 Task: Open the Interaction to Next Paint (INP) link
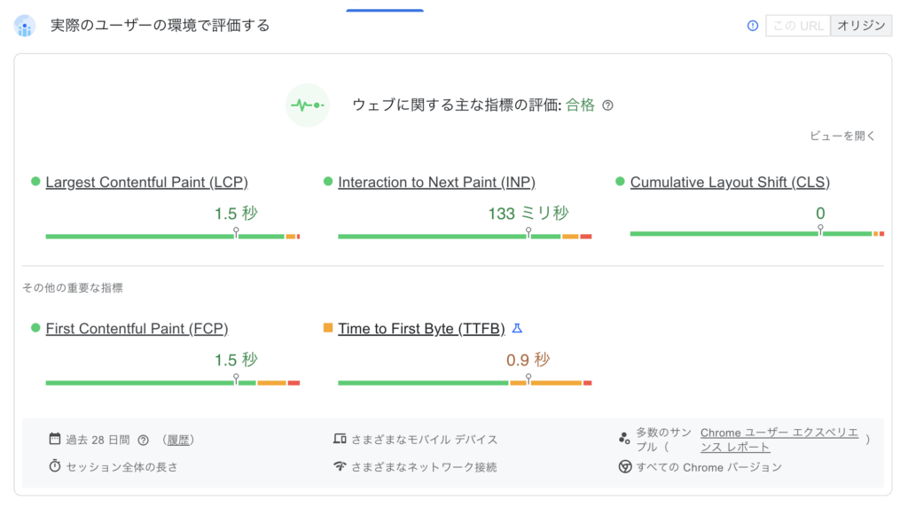pyautogui.click(x=436, y=183)
